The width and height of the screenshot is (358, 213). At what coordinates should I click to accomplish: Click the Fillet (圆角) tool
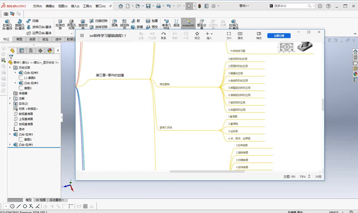[x=115, y=24]
